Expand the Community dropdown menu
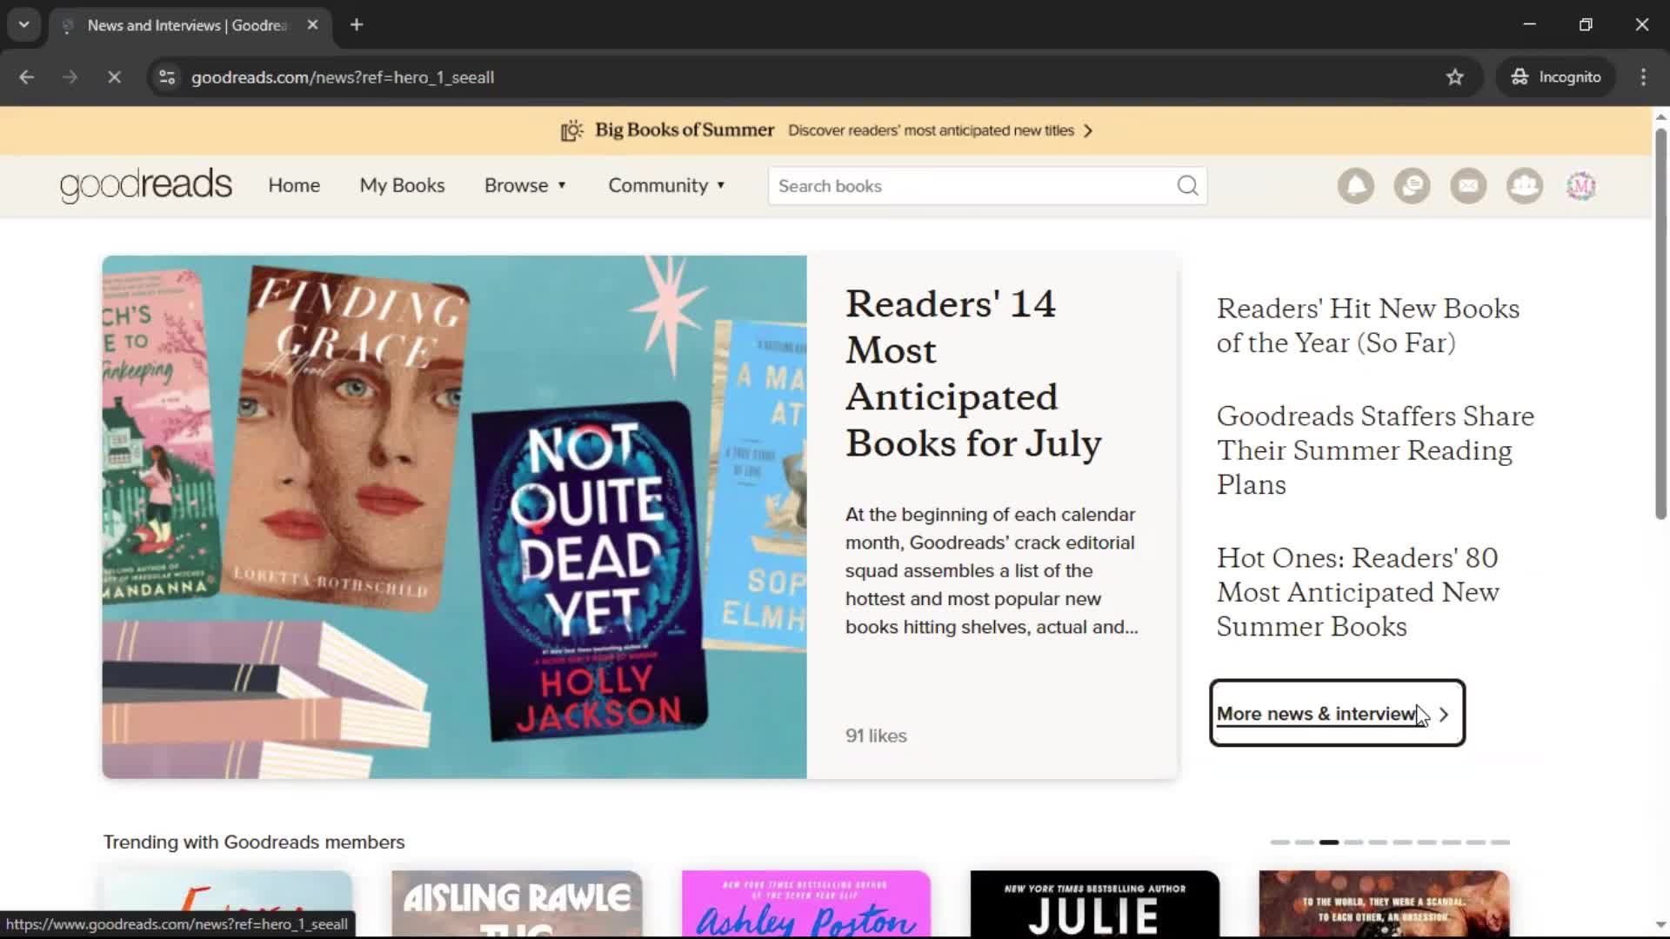The width and height of the screenshot is (1670, 939). click(666, 186)
